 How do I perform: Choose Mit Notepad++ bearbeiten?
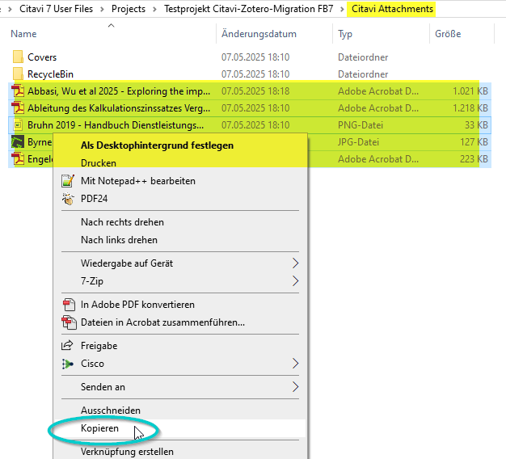pyautogui.click(x=138, y=181)
